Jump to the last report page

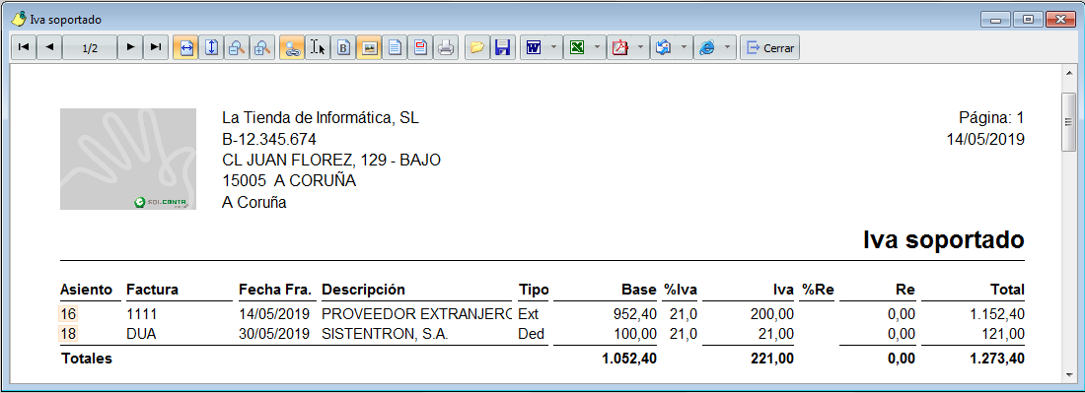point(156,47)
